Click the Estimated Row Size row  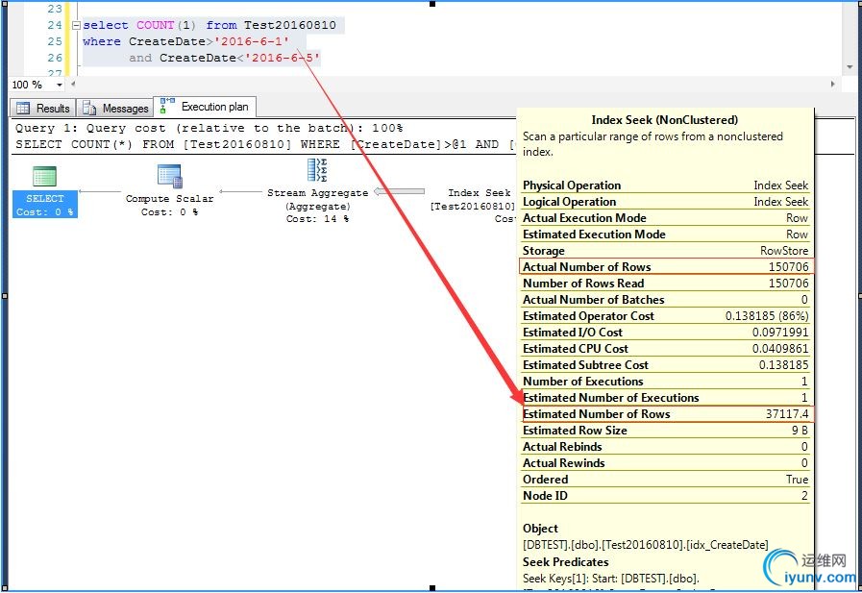(665, 431)
